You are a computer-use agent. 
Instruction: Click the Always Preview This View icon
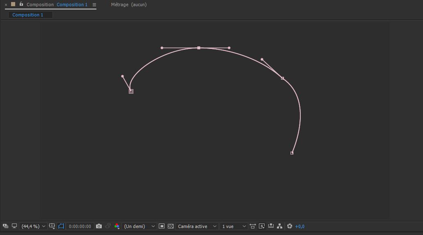(5, 226)
